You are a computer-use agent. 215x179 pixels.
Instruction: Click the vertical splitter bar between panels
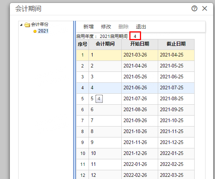tap(74, 100)
